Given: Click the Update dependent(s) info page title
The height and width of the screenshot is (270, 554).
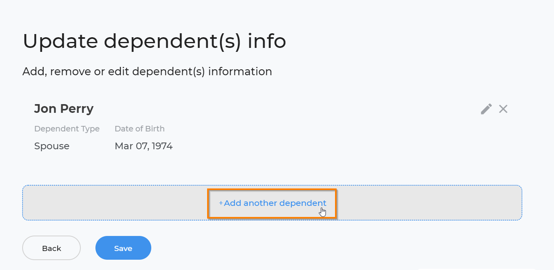Looking at the screenshot, I should click(154, 42).
